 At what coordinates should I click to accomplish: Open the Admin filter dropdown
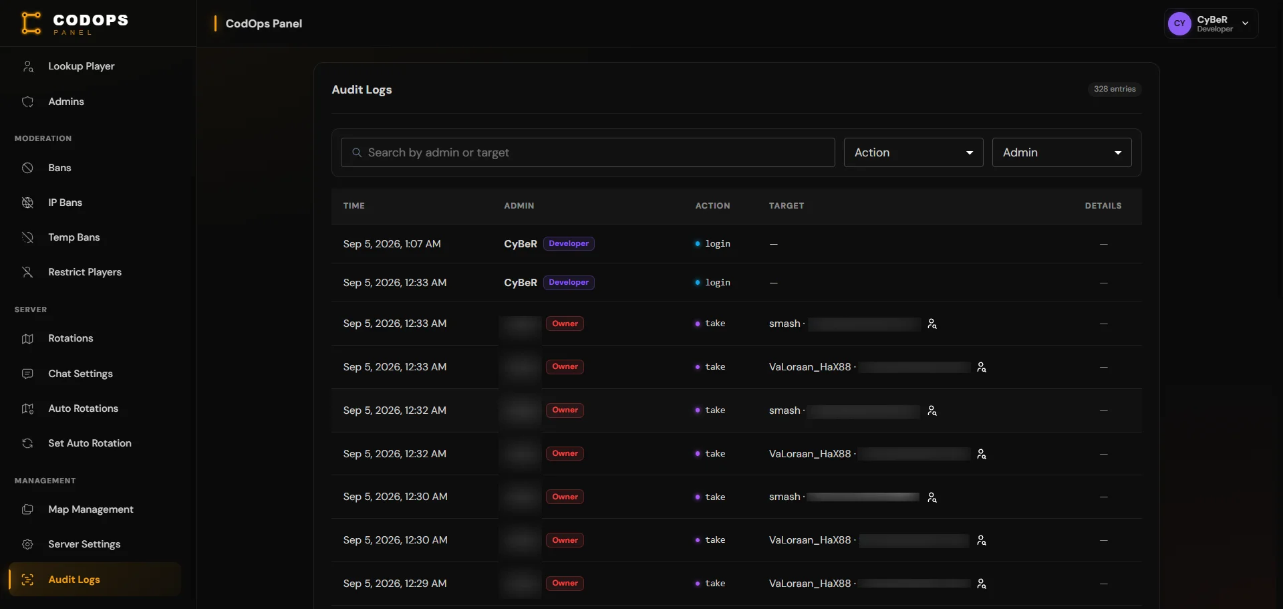pyautogui.click(x=1062, y=152)
